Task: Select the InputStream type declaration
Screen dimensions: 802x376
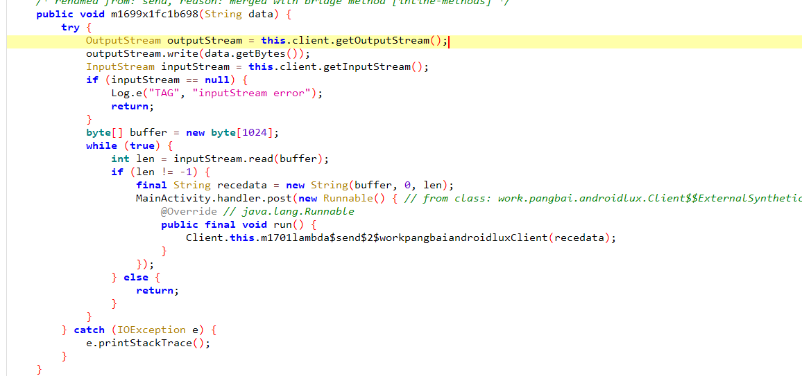Action: coord(121,66)
